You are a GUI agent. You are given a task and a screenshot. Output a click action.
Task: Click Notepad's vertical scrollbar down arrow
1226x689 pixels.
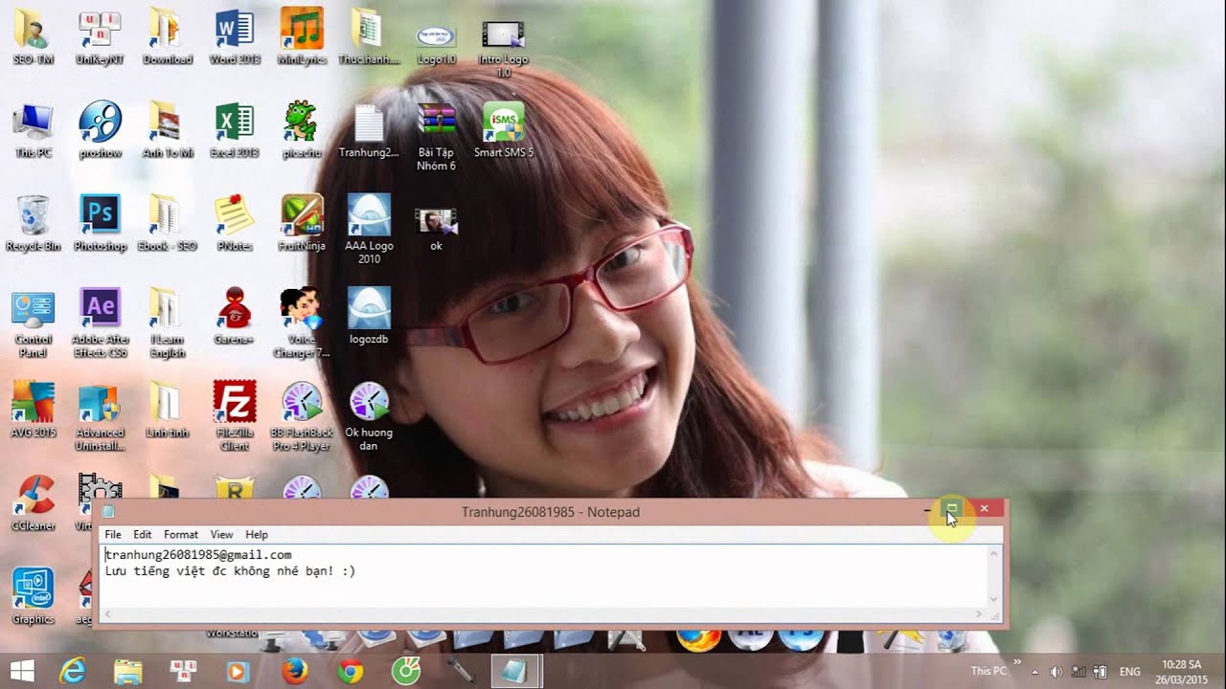point(994,600)
